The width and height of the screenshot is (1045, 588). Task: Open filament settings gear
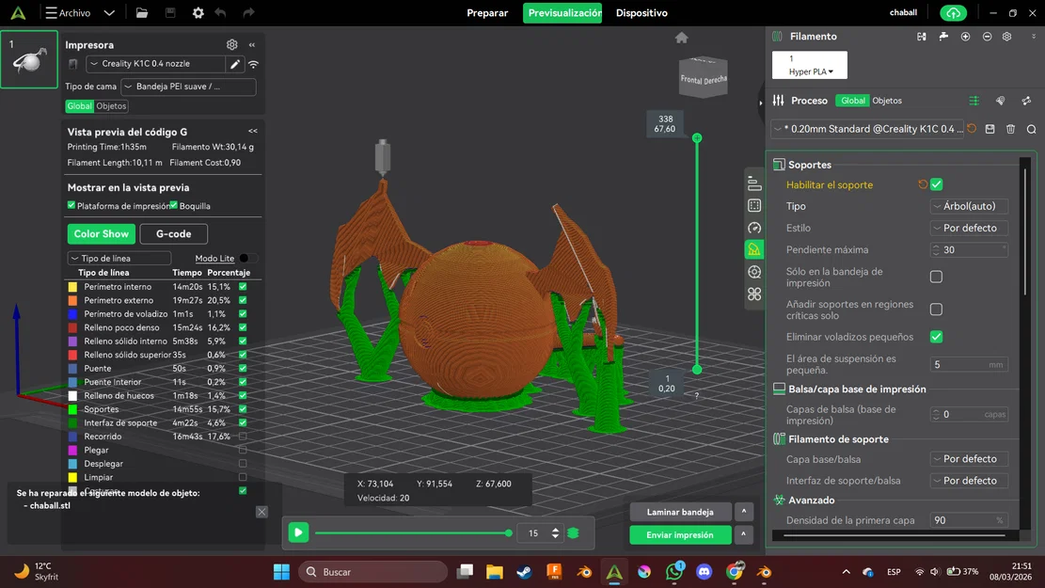click(1005, 37)
